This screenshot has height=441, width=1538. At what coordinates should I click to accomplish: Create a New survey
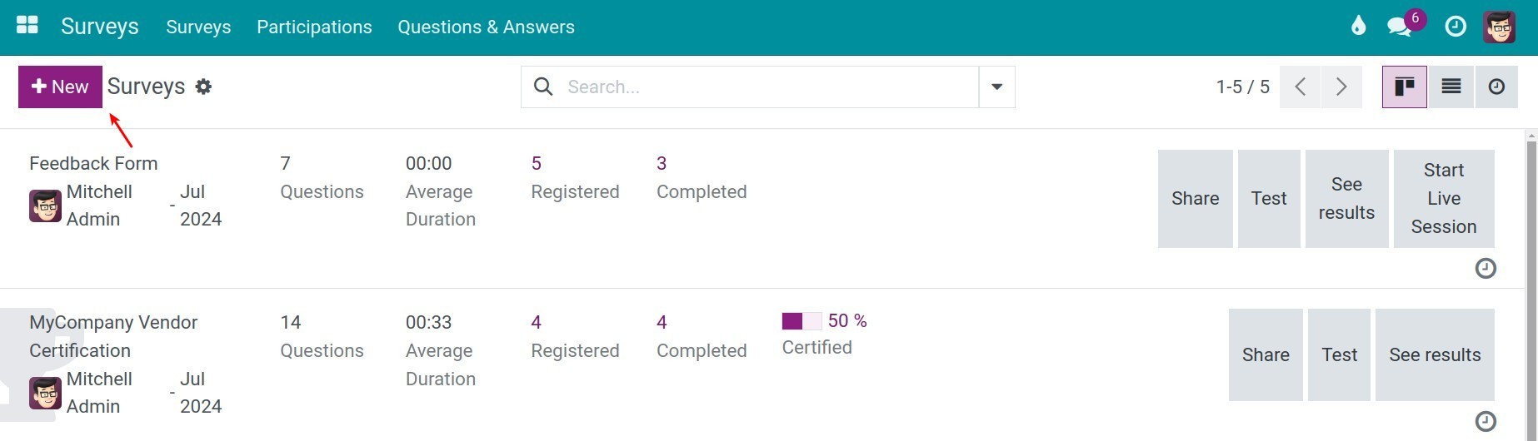pyautogui.click(x=60, y=87)
